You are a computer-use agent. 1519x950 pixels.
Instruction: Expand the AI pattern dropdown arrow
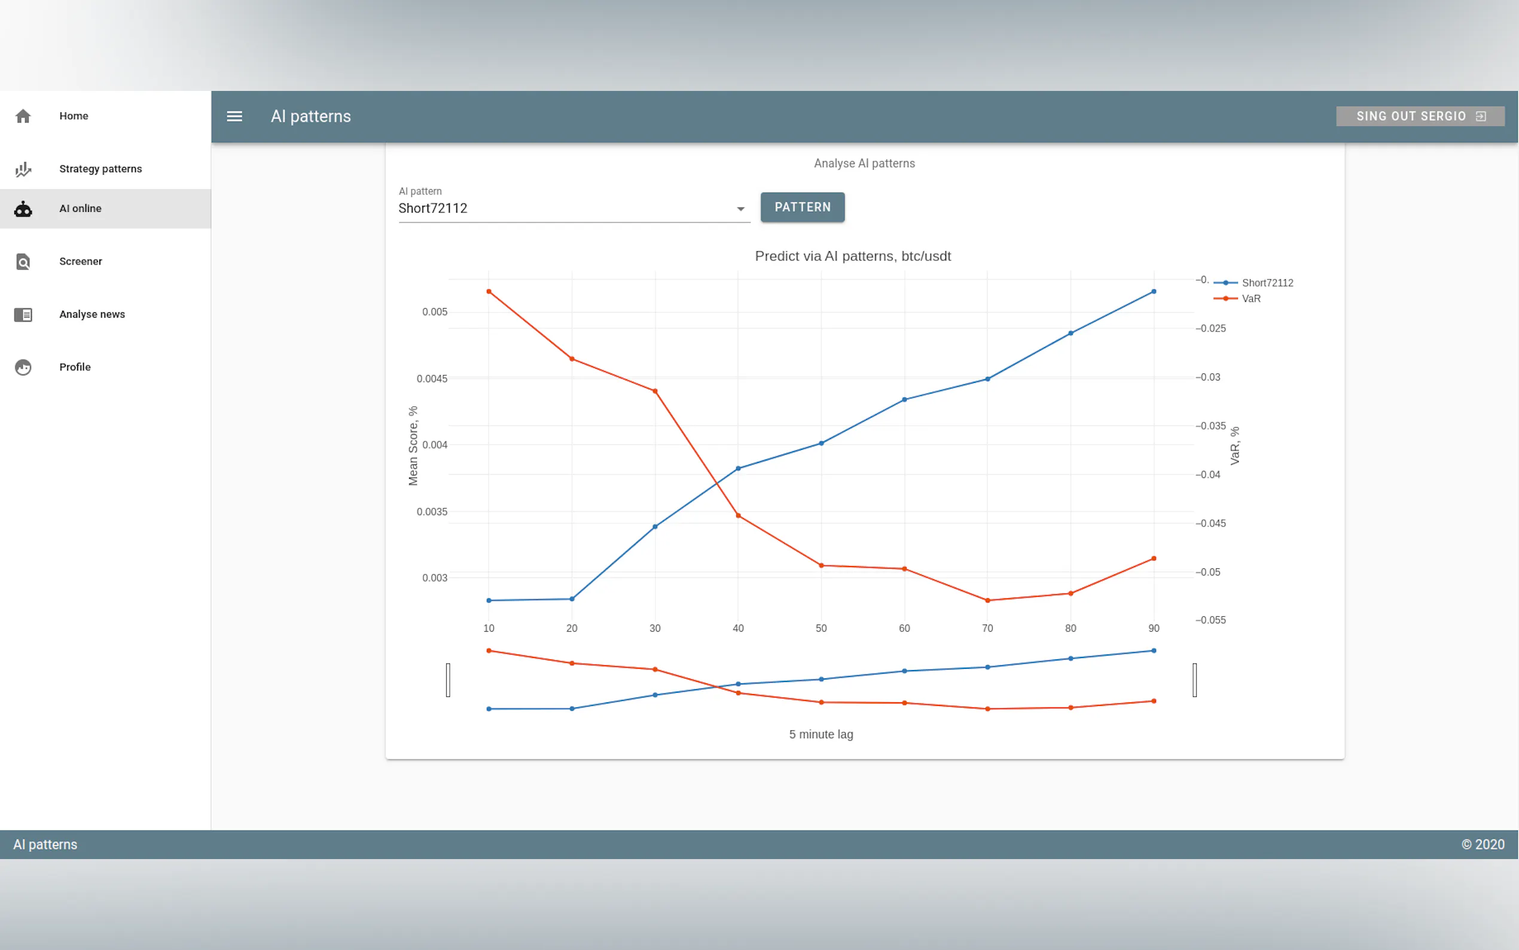[740, 209]
